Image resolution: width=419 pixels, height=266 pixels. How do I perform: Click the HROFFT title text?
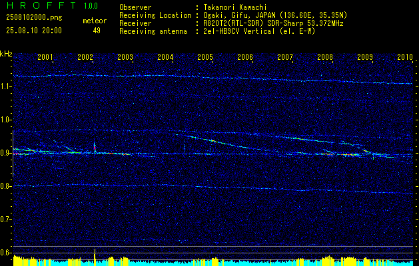[42, 5]
